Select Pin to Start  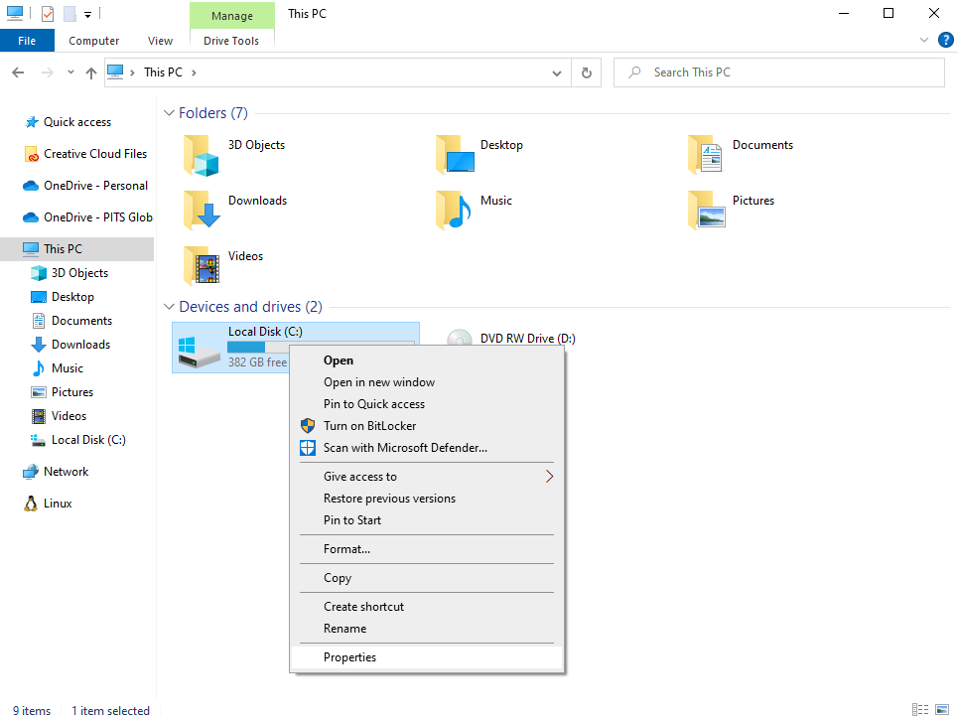[427, 520]
